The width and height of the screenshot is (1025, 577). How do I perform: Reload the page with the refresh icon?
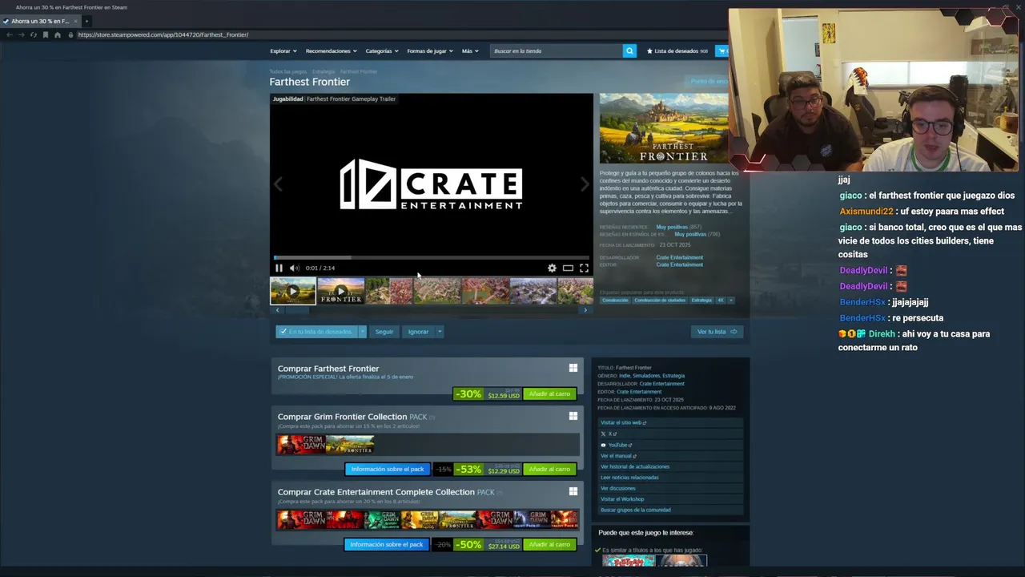[x=33, y=34]
